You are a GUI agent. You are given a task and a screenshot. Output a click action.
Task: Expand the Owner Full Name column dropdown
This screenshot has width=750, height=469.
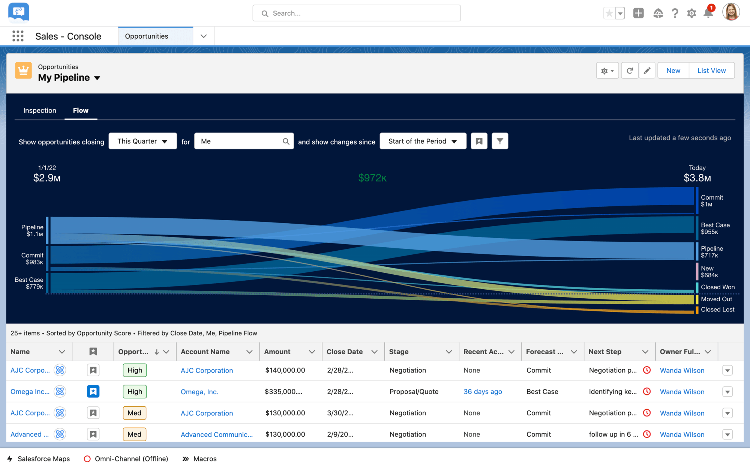(x=708, y=352)
